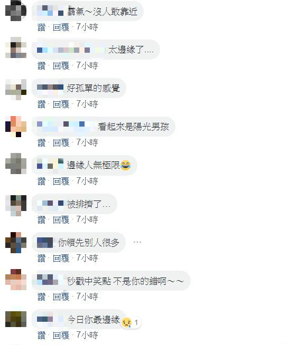The width and height of the screenshot is (287, 345).
Task: Click the blurred name before 好孤單的感覺
Action: (50, 89)
